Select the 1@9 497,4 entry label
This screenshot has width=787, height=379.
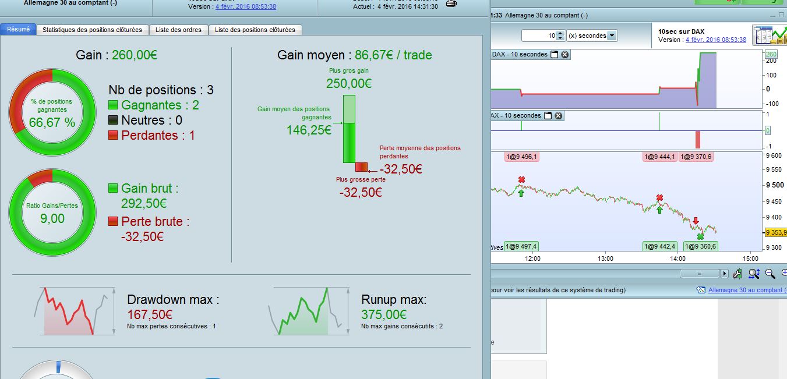[x=522, y=246]
